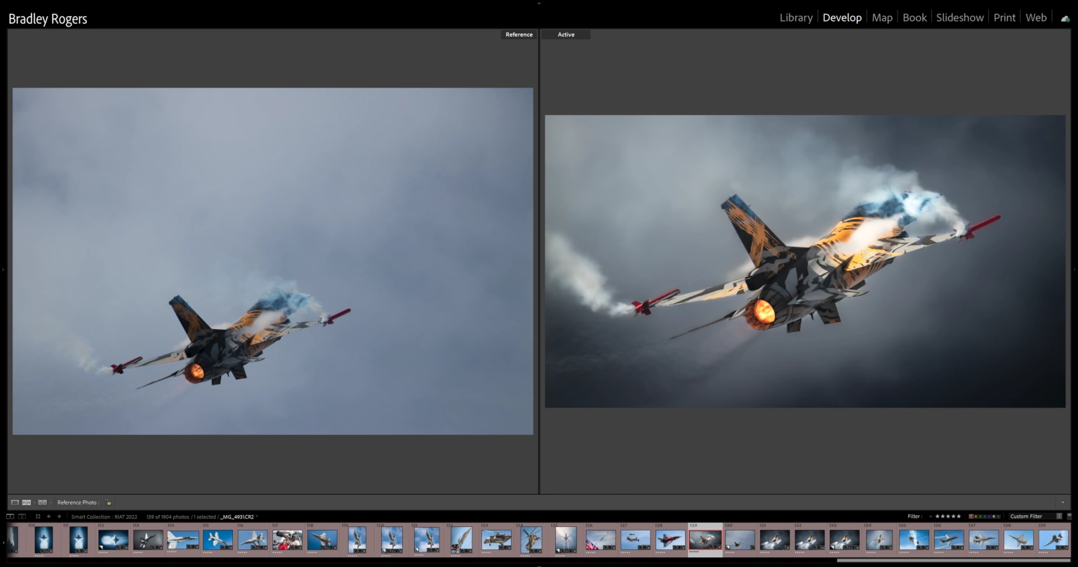Click the Active pane label
Image resolution: width=1078 pixels, height=567 pixels.
pos(566,34)
